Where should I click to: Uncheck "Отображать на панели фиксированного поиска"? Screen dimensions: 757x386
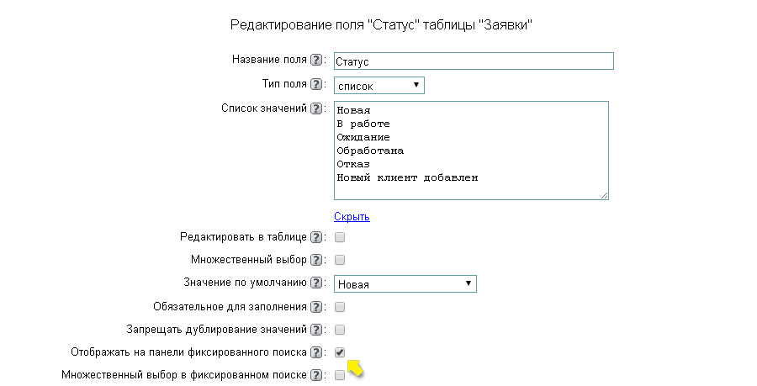pos(340,352)
